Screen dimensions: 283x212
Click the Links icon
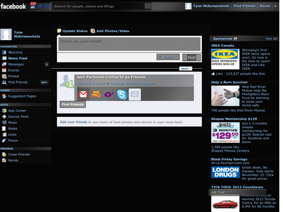[x=4, y=135]
